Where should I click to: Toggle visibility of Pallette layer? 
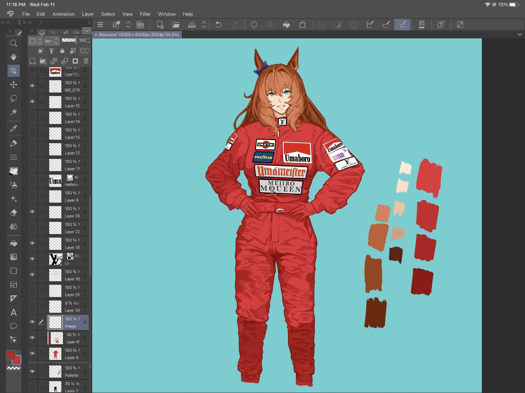tap(32, 371)
